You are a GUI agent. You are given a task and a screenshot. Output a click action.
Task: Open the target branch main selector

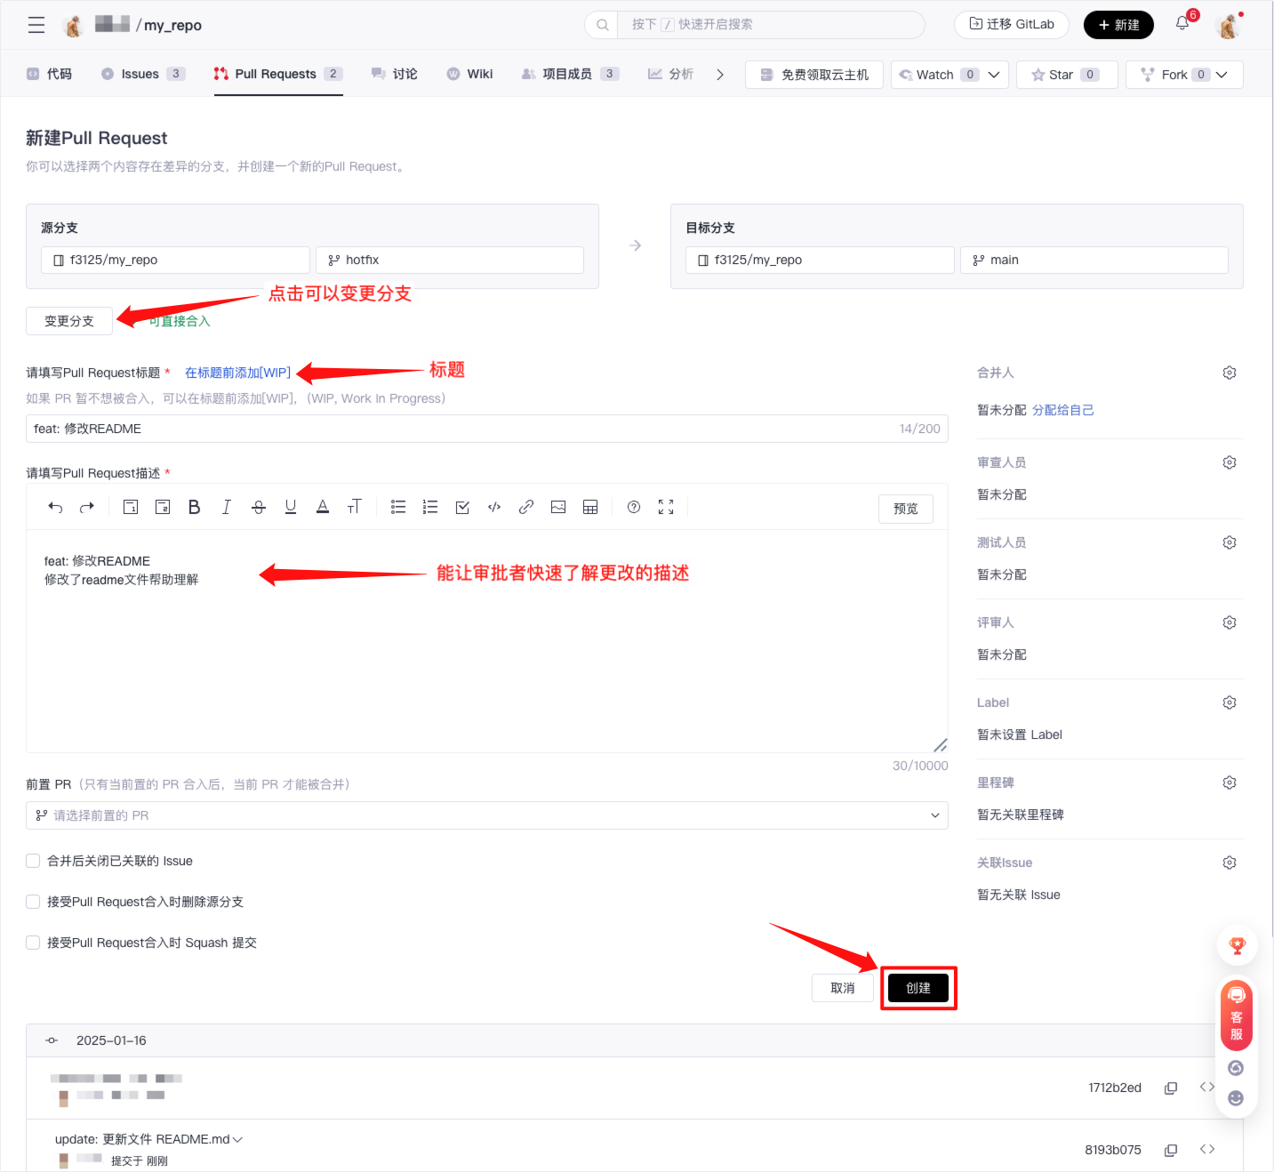(1094, 260)
